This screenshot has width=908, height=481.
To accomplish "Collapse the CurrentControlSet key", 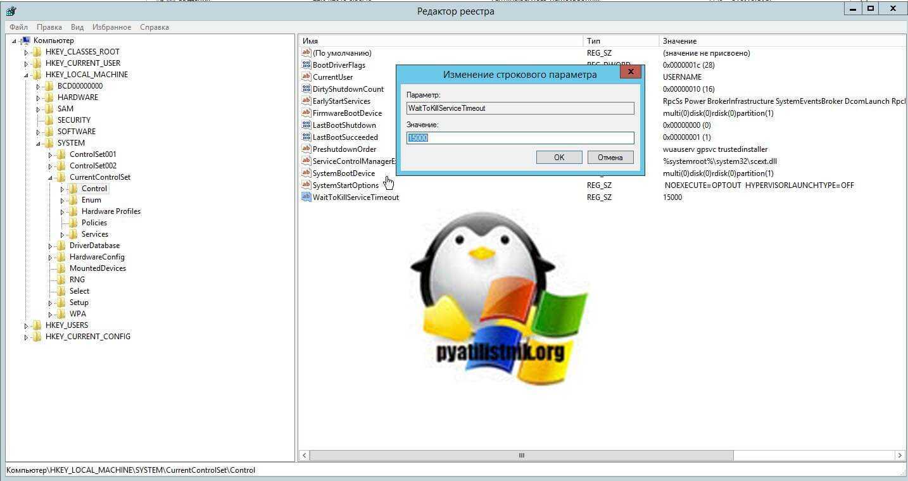I will (x=51, y=178).
